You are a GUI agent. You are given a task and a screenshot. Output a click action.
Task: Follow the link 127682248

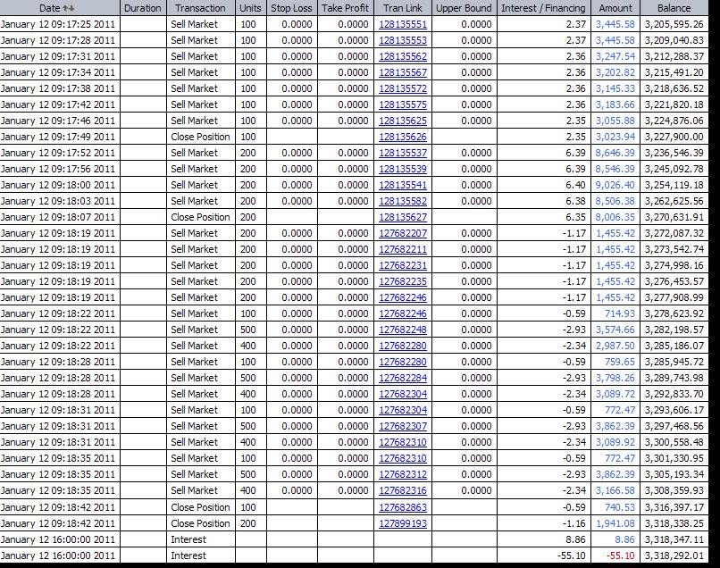(403, 330)
